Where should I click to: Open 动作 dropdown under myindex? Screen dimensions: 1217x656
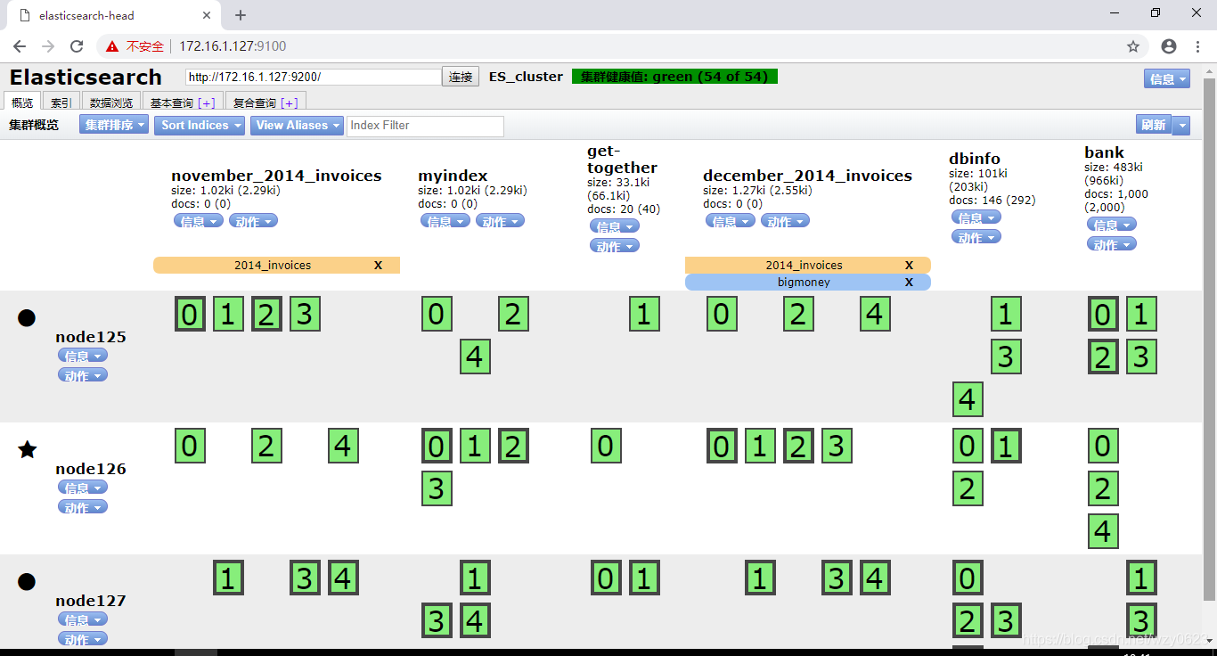[500, 221]
